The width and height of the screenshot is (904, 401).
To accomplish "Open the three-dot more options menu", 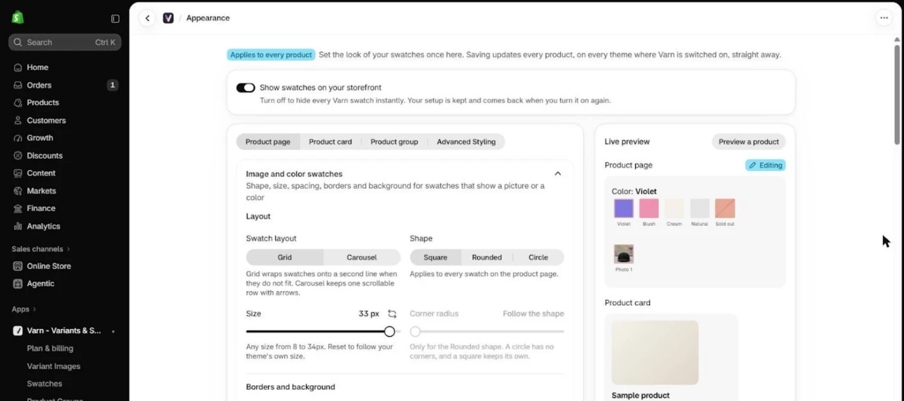I will (884, 18).
